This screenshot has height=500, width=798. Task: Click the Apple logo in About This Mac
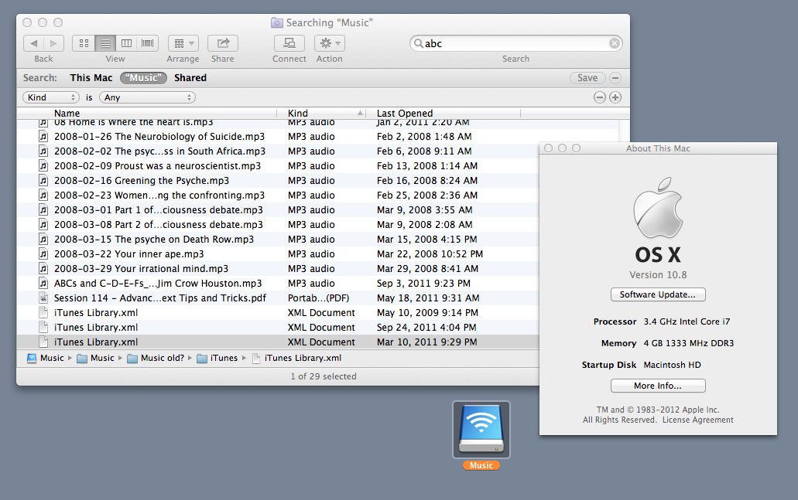pyautogui.click(x=658, y=208)
